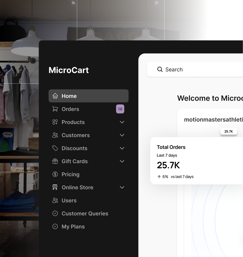Open the My Plans menu item

pyautogui.click(x=73, y=227)
